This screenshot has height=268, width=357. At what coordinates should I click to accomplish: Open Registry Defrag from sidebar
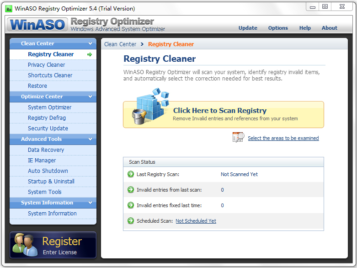[53, 118]
